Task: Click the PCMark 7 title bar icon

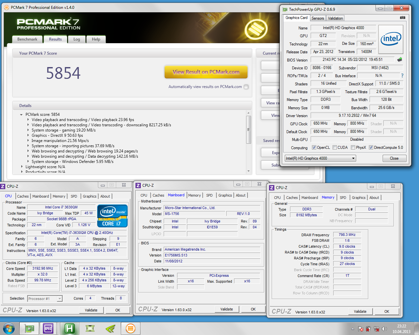Action: [7, 7]
